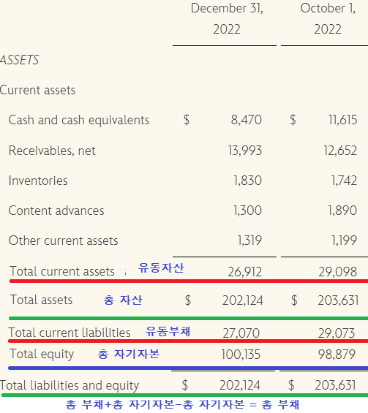Click the 'ASSETS' heading

pos(20,60)
